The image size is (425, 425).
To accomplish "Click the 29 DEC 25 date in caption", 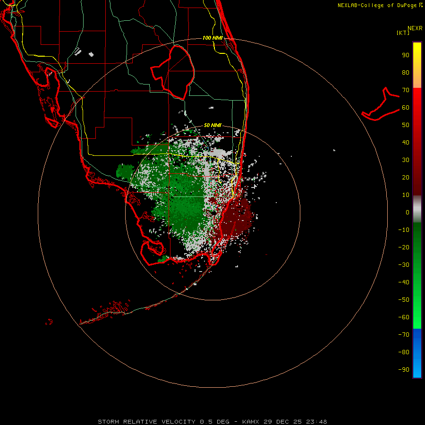I will 283,422.
